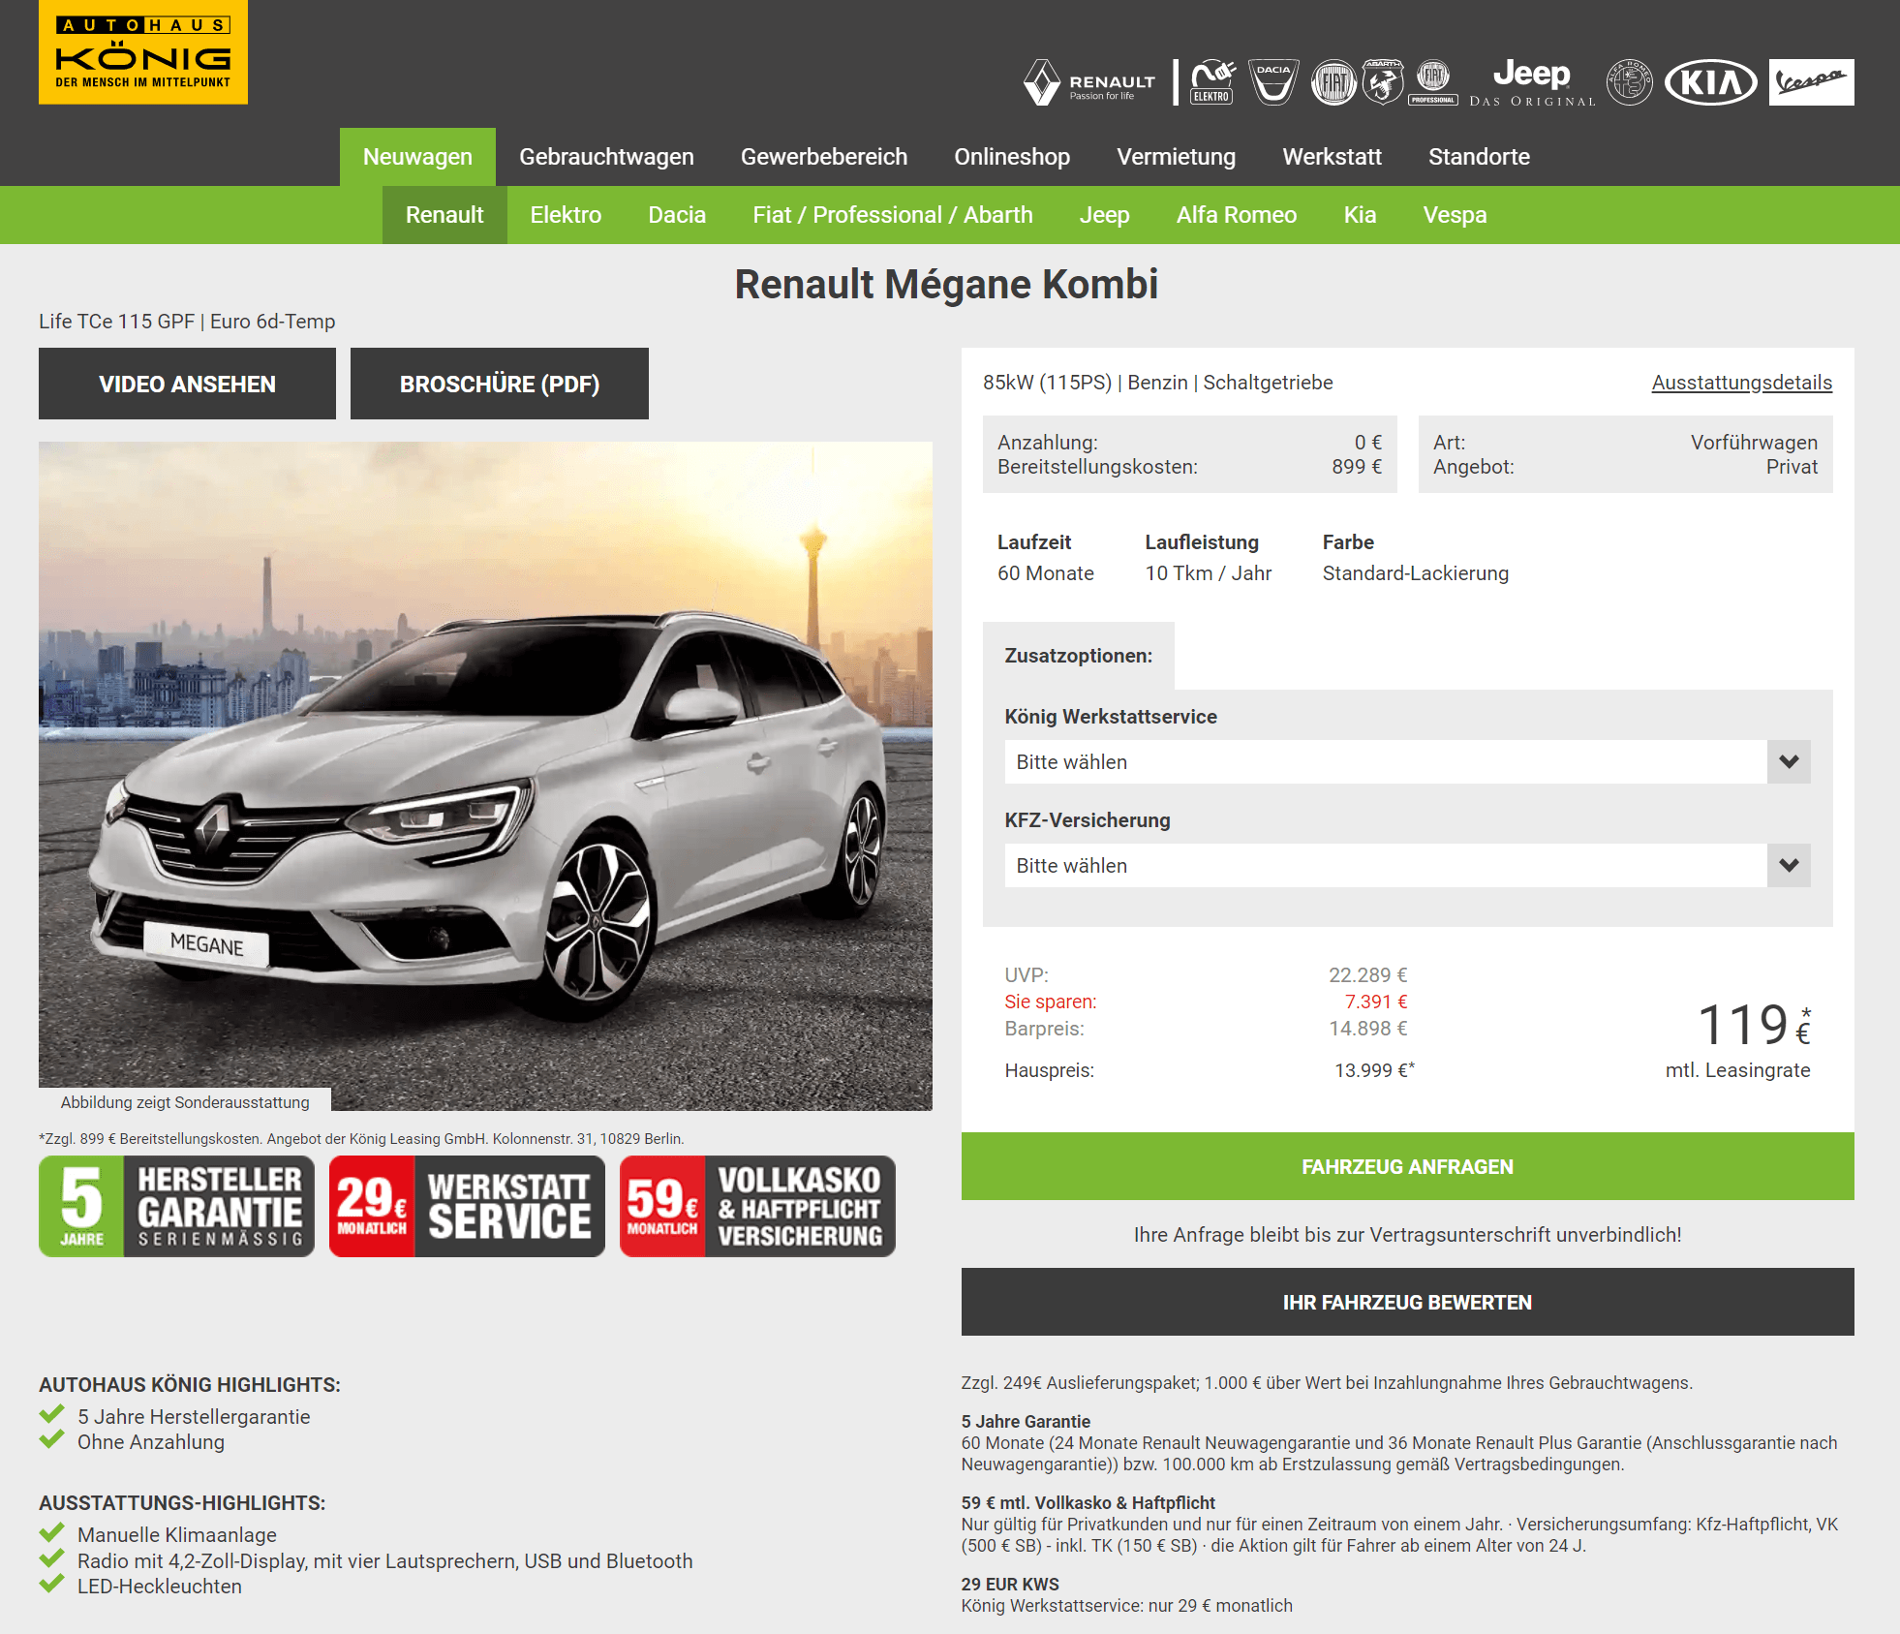Click the 10 Tkm / Jahr value
The width and height of the screenshot is (1900, 1634).
pos(1209,573)
